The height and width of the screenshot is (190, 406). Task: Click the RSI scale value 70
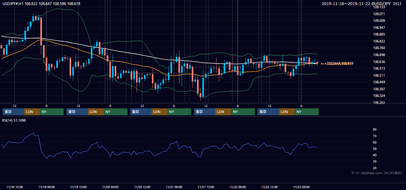tap(375, 136)
